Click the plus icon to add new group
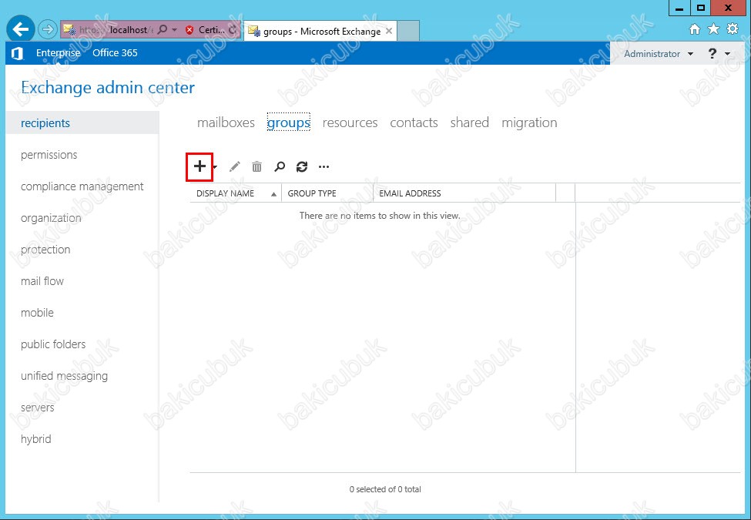Image resolution: width=751 pixels, height=520 pixels. (x=199, y=166)
